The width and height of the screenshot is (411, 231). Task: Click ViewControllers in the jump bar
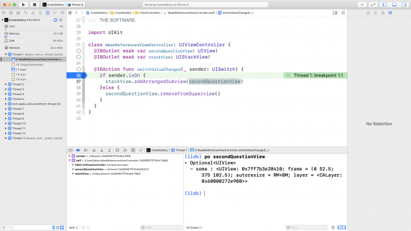147,13
